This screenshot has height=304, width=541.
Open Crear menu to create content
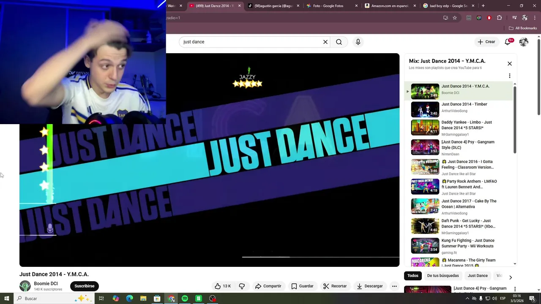click(x=486, y=42)
